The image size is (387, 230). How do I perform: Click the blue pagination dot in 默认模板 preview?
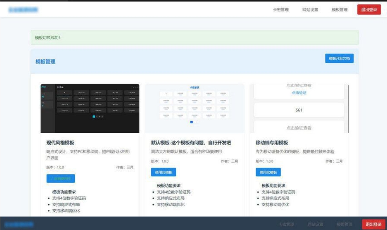click(x=191, y=122)
